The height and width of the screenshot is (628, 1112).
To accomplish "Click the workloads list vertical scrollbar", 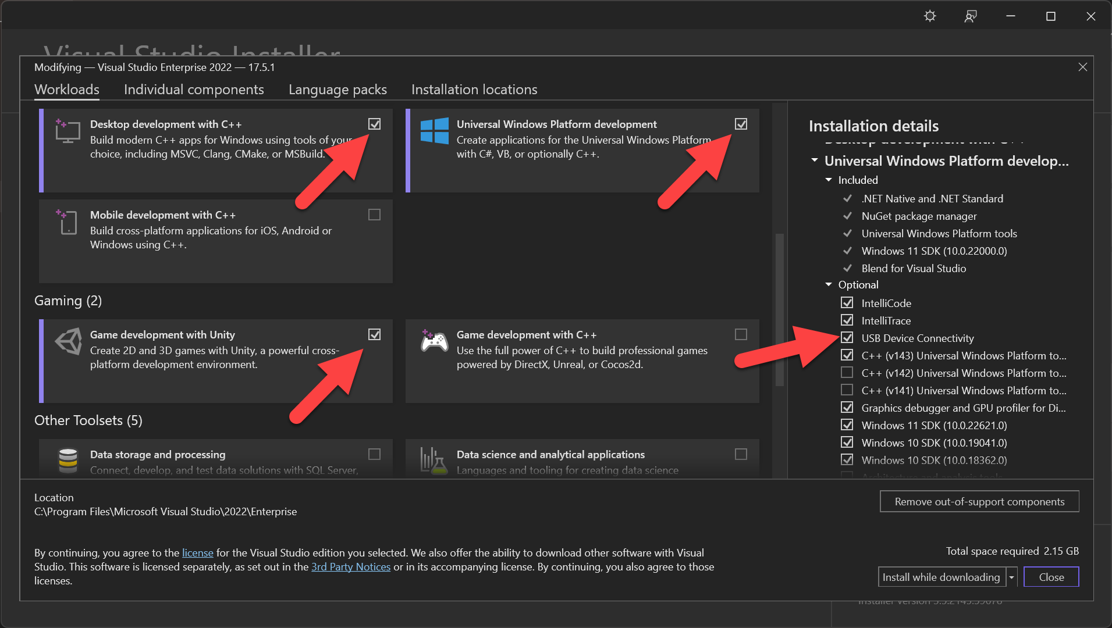I will coord(779,310).
